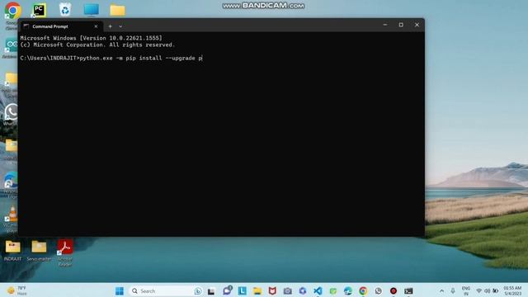
Task: Open the clock and date panel
Action: [x=512, y=291]
